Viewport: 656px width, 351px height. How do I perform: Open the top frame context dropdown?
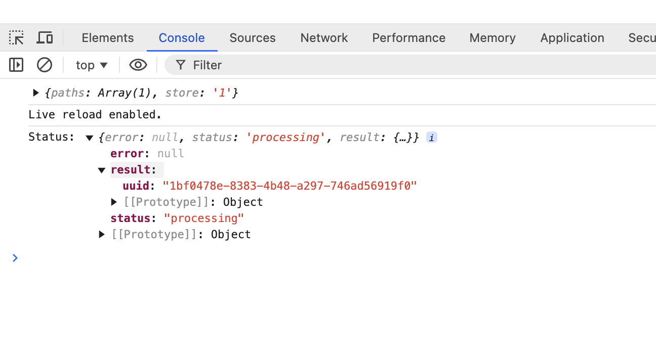coord(91,65)
